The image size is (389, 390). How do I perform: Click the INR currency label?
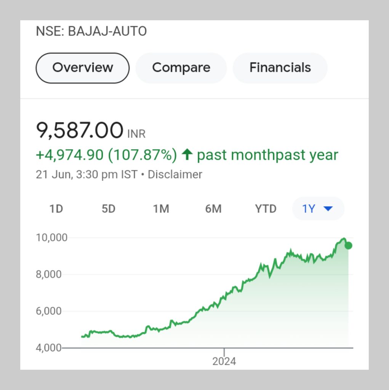point(137,134)
